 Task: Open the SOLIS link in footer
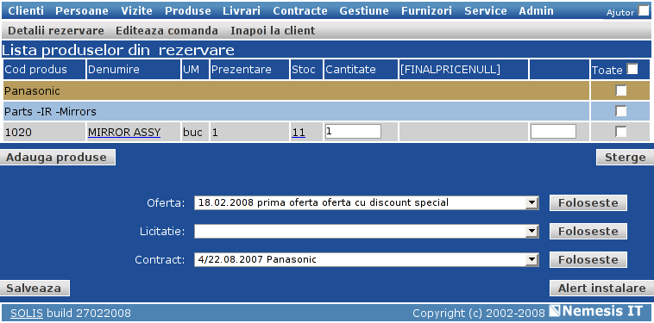27,313
